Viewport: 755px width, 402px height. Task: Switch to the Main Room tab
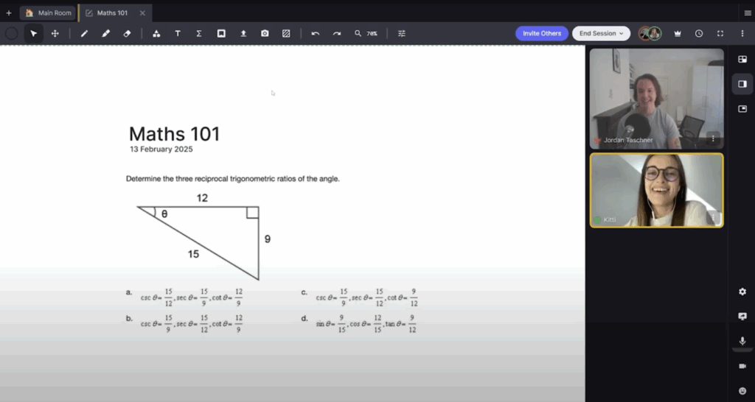pos(49,13)
